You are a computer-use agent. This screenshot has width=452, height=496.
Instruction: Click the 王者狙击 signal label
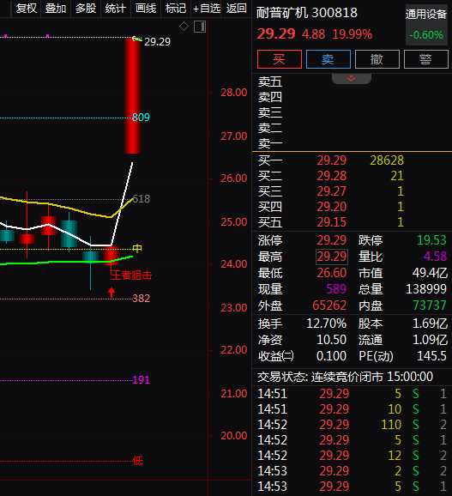pos(131,275)
